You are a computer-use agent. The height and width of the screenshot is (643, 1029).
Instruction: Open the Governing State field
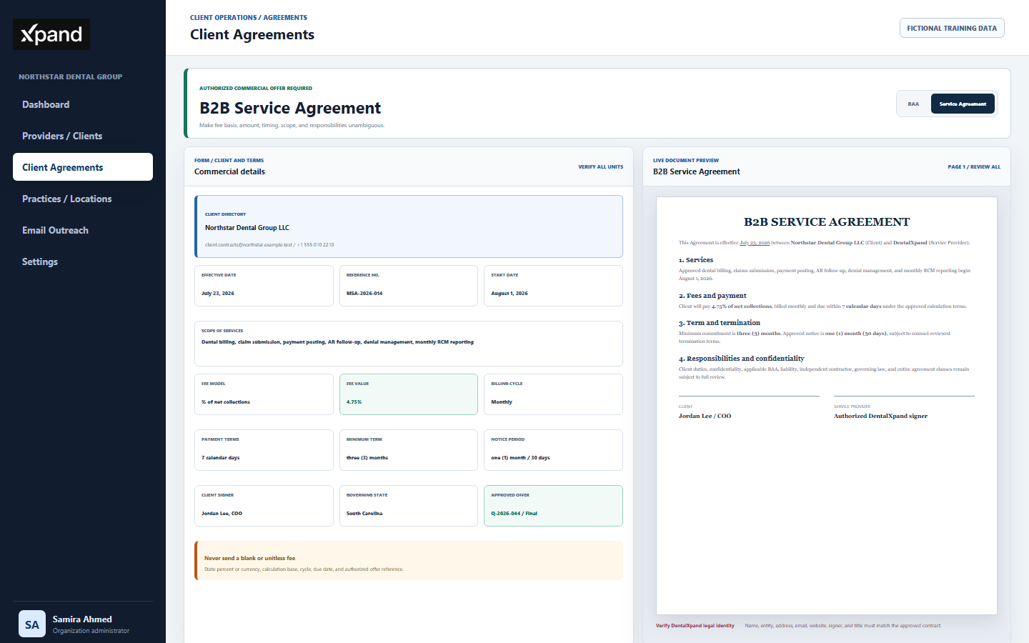point(409,506)
